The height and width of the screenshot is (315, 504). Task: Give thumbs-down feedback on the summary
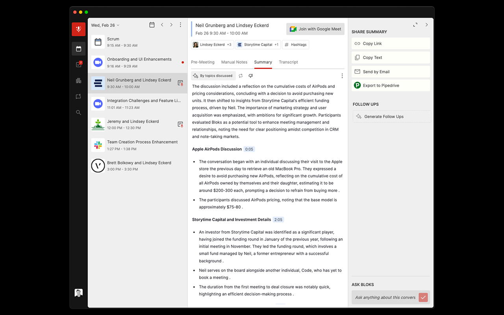pyautogui.click(x=251, y=75)
